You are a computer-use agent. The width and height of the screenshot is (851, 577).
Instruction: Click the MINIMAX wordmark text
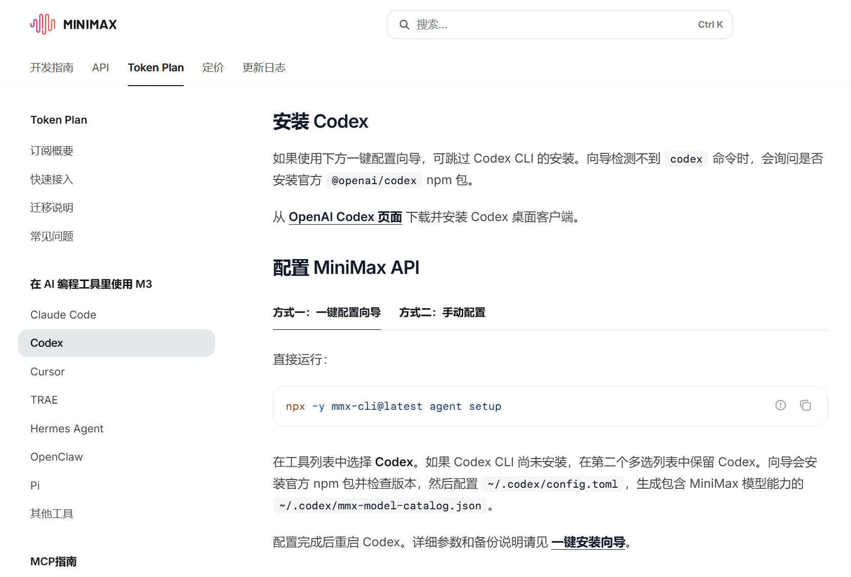[x=90, y=25]
